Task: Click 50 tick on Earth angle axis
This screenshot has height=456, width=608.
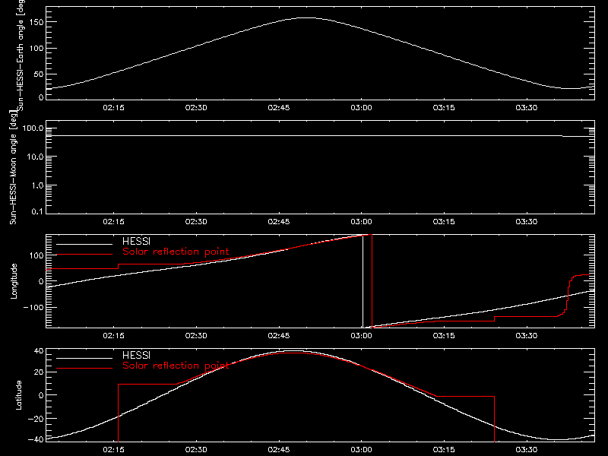Action: coord(40,74)
